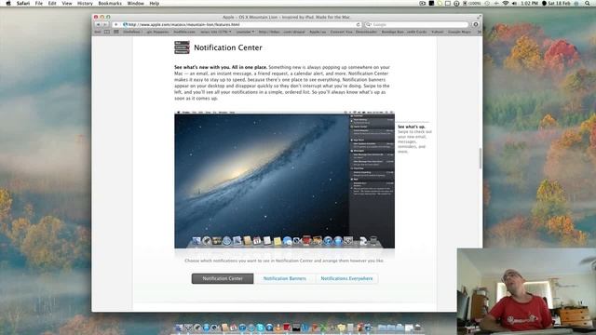This screenshot has height=335, width=596.
Task: Open the bookmarks book icon in bookmarks bar
Action: click(x=107, y=32)
